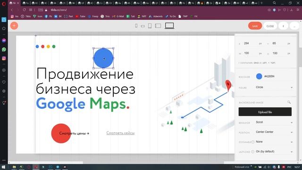Switch to mobile landscape screen view

coord(143,26)
